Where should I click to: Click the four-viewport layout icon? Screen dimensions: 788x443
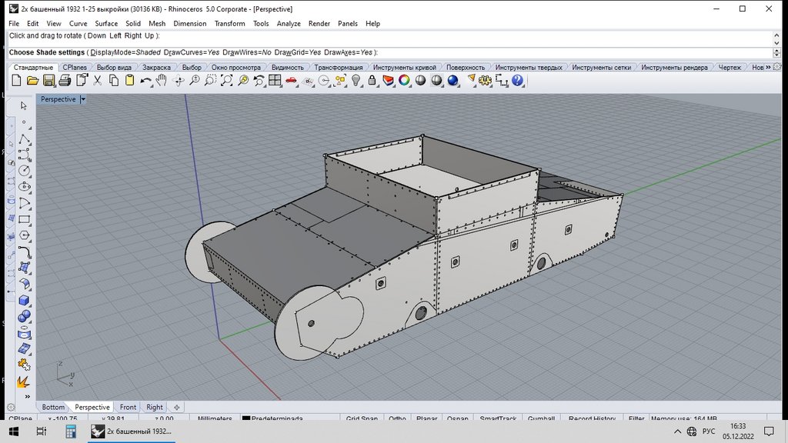coord(275,80)
